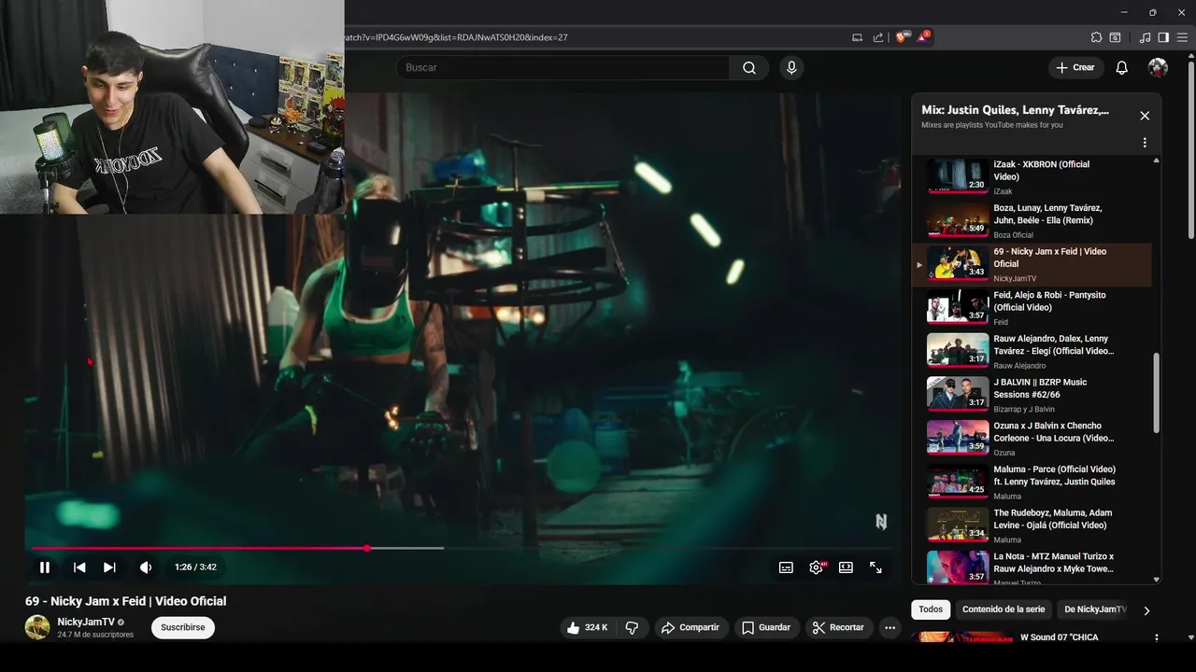The width and height of the screenshot is (1196, 672).
Task: Open the Brave hamburger main menu
Action: pyautogui.click(x=1181, y=37)
